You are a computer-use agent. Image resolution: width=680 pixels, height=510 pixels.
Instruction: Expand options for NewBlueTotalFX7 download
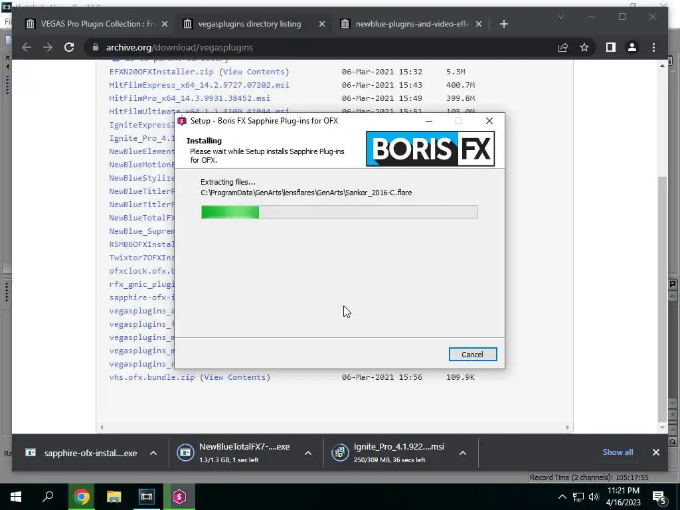click(x=308, y=453)
